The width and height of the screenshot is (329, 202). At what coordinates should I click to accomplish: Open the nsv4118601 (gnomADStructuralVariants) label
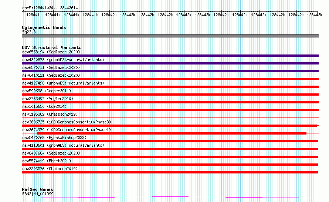pyautogui.click(x=63, y=145)
